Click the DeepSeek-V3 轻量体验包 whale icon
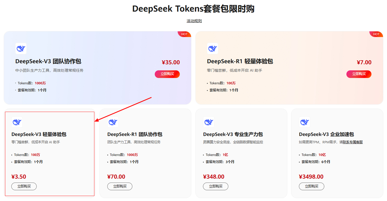Image resolution: width=387 pixels, height=201 pixels. click(17, 122)
